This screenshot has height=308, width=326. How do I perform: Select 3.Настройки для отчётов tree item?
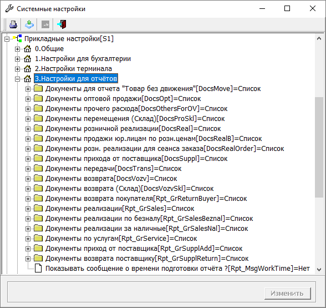click(76, 78)
